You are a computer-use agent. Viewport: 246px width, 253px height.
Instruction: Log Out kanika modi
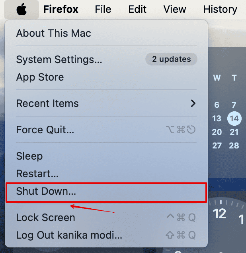[x=69, y=235]
